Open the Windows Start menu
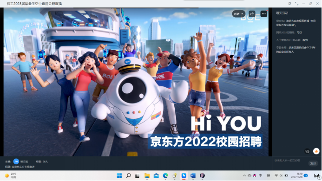This screenshot has height=181, width=322. tap(119, 175)
